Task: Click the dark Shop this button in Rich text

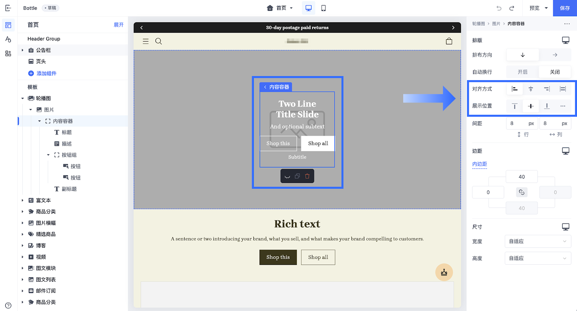Action: (278, 257)
